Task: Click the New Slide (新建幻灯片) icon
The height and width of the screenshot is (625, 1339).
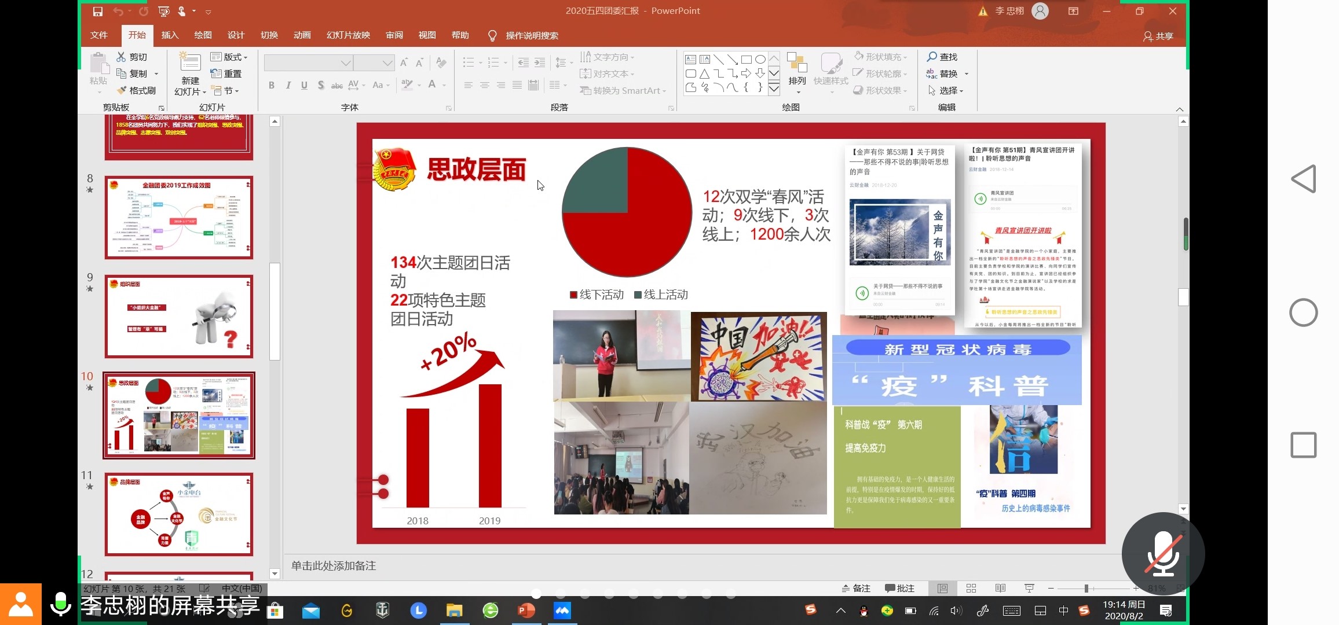Action: [190, 62]
